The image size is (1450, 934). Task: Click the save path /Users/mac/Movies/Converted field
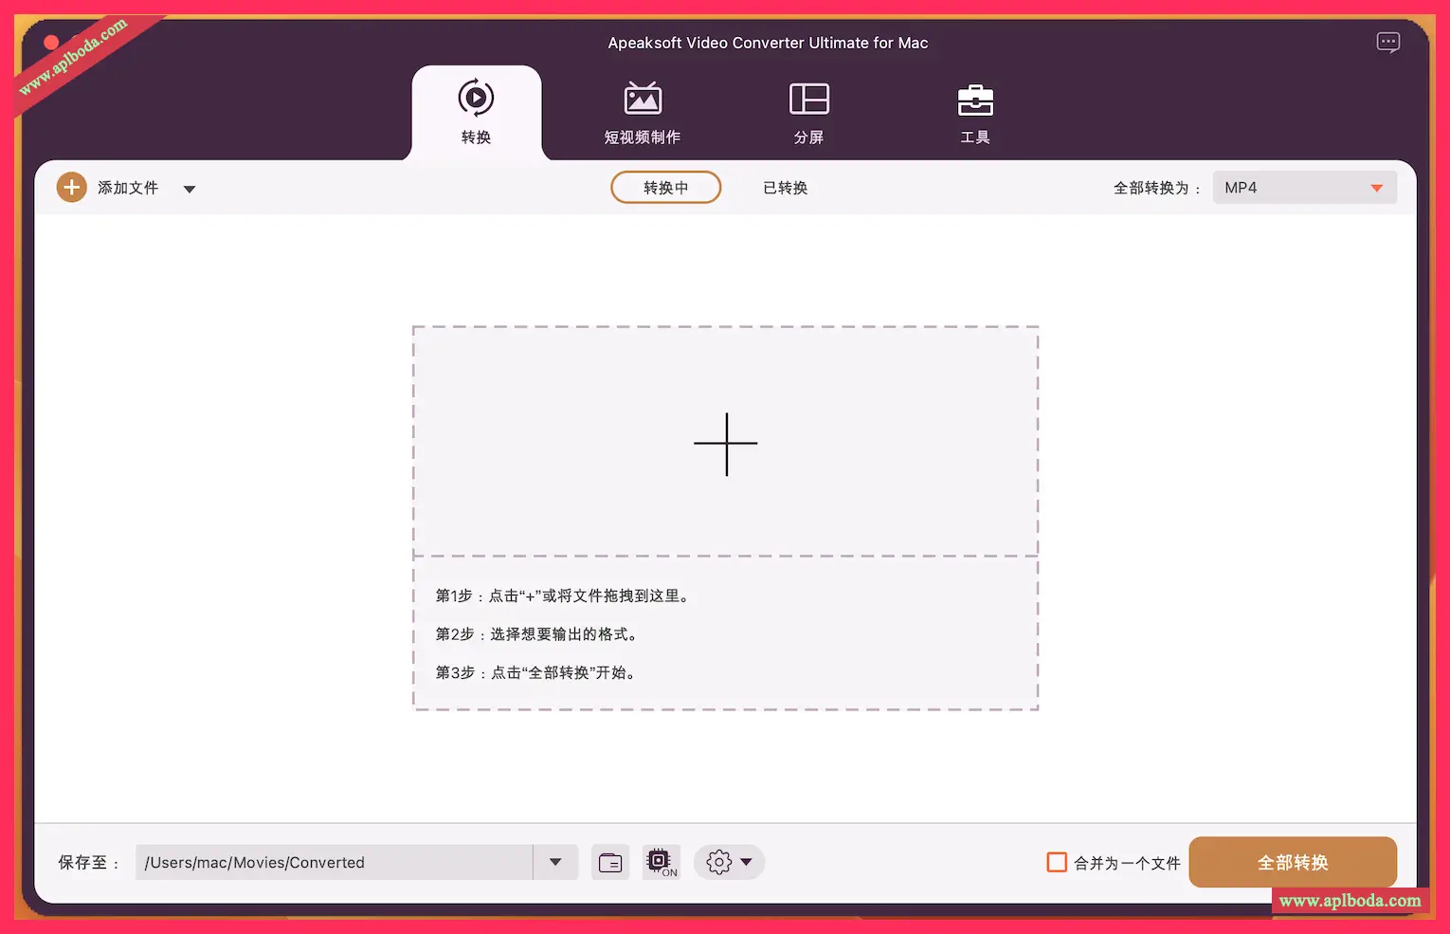click(x=334, y=863)
